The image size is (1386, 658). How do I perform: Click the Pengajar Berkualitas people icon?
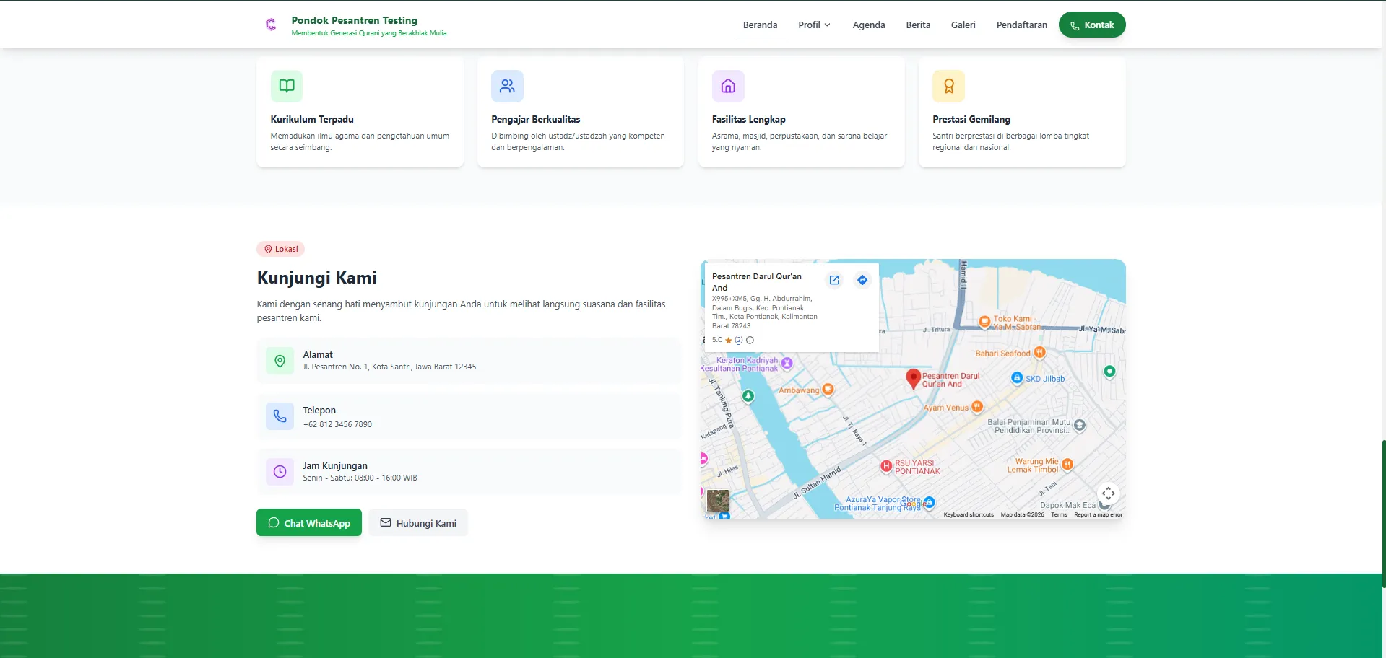point(507,87)
